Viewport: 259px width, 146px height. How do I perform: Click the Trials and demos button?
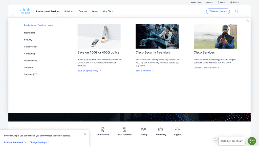pyautogui.click(x=218, y=11)
